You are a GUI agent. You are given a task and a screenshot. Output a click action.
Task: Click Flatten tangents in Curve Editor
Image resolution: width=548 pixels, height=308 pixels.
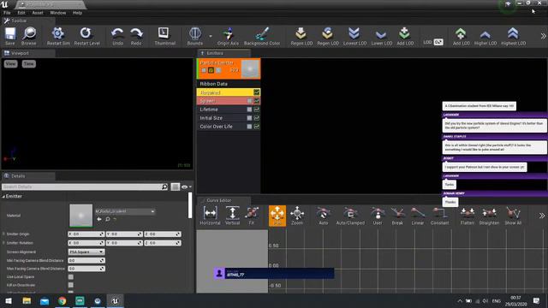(468, 216)
